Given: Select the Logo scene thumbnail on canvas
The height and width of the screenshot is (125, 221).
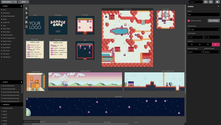Looking at the screenshot, I should [35, 25].
